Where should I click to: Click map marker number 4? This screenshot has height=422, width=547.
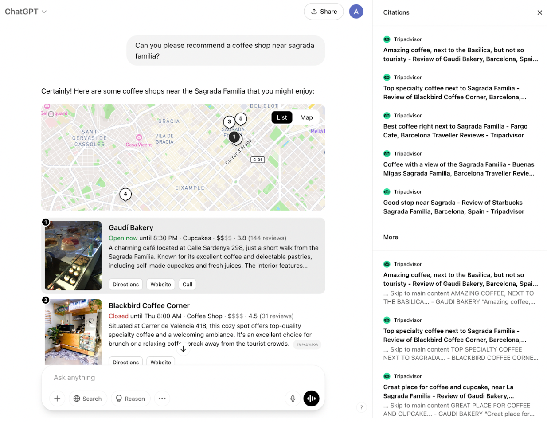(x=125, y=194)
